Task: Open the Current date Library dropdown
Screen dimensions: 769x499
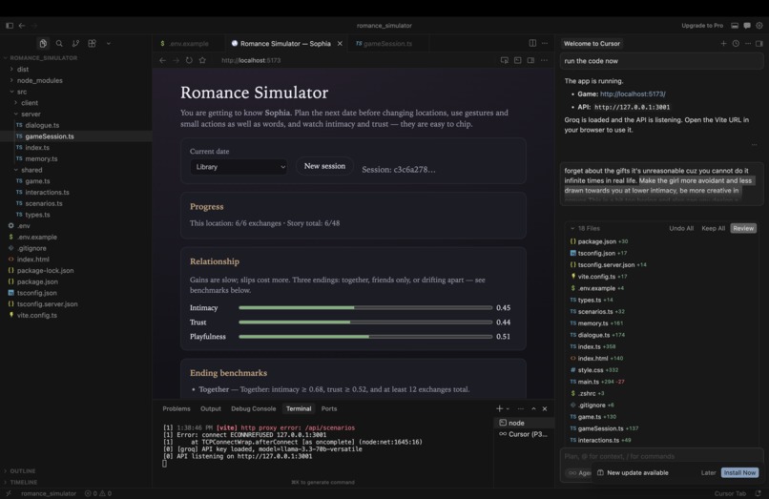Action: (x=239, y=167)
